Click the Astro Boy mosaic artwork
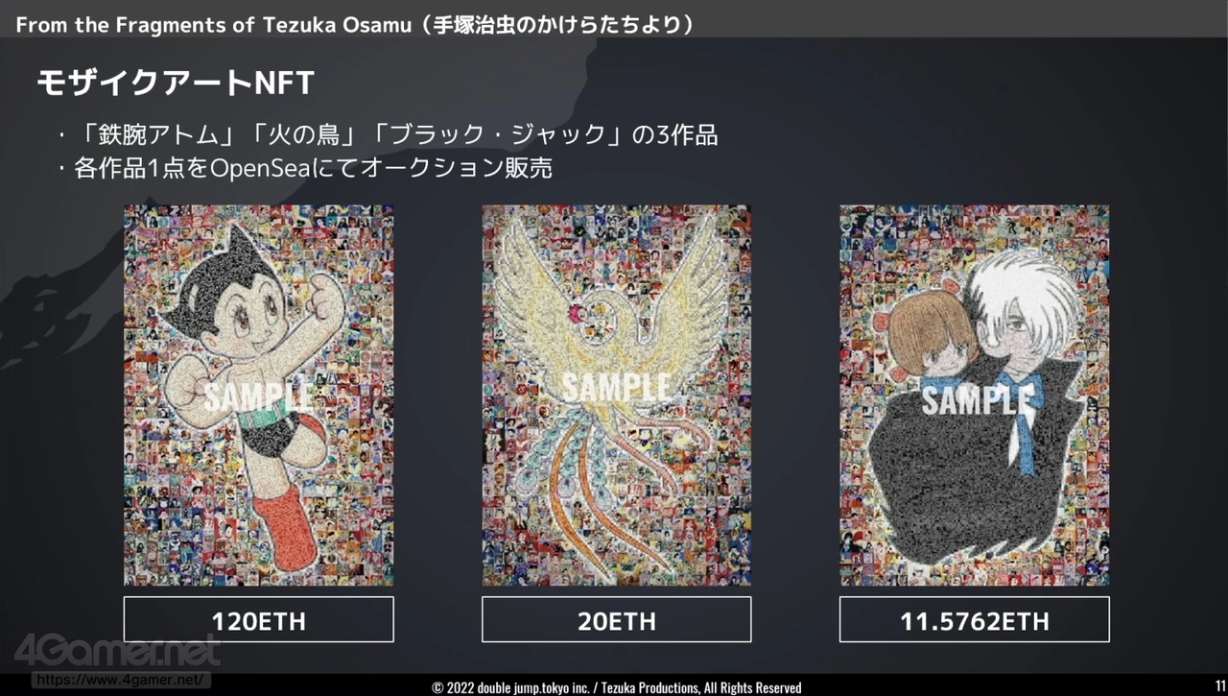 [259, 395]
